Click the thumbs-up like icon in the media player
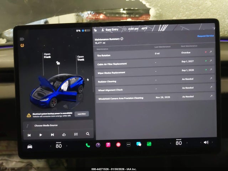Viewport: 228px width, 171px height. point(64,135)
